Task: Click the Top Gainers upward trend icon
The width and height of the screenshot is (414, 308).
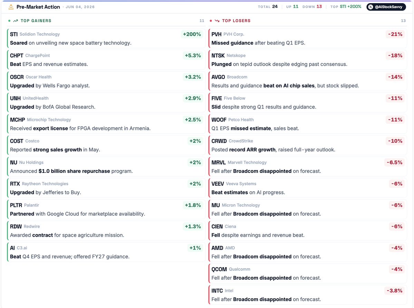Action: (16, 21)
